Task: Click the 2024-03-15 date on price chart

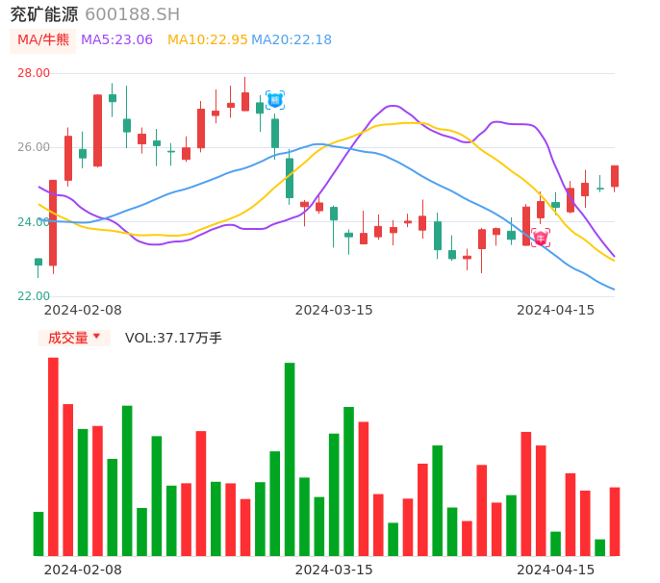Action: (333, 310)
